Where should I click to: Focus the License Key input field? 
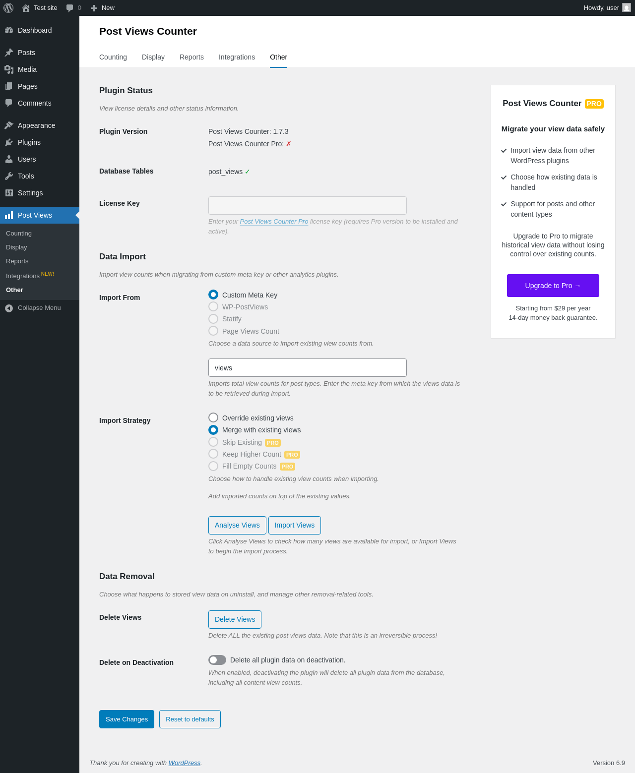(308, 205)
